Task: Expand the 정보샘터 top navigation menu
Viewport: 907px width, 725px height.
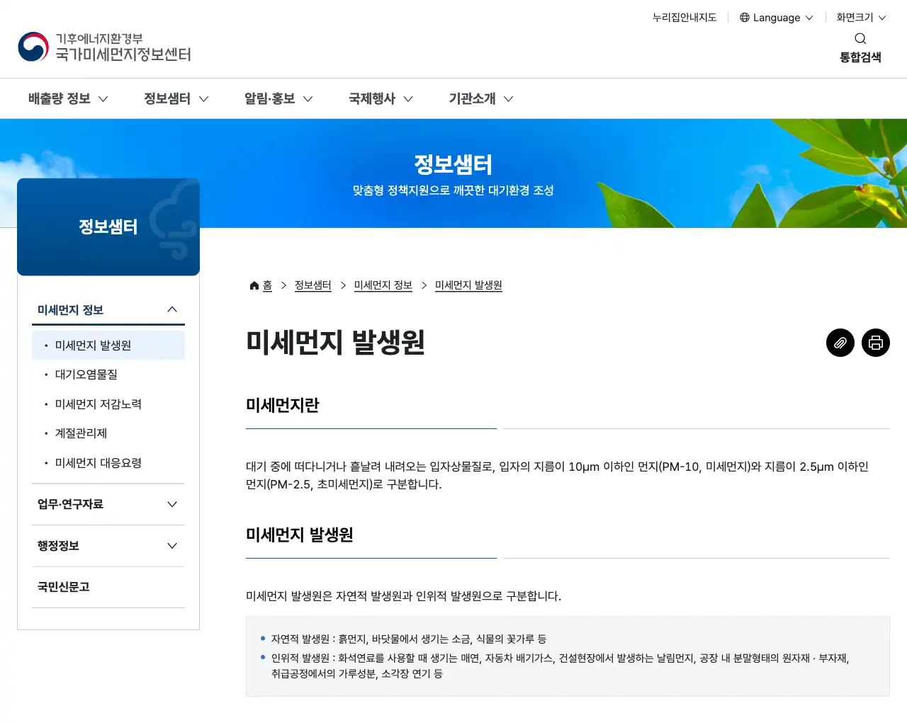Action: [176, 98]
